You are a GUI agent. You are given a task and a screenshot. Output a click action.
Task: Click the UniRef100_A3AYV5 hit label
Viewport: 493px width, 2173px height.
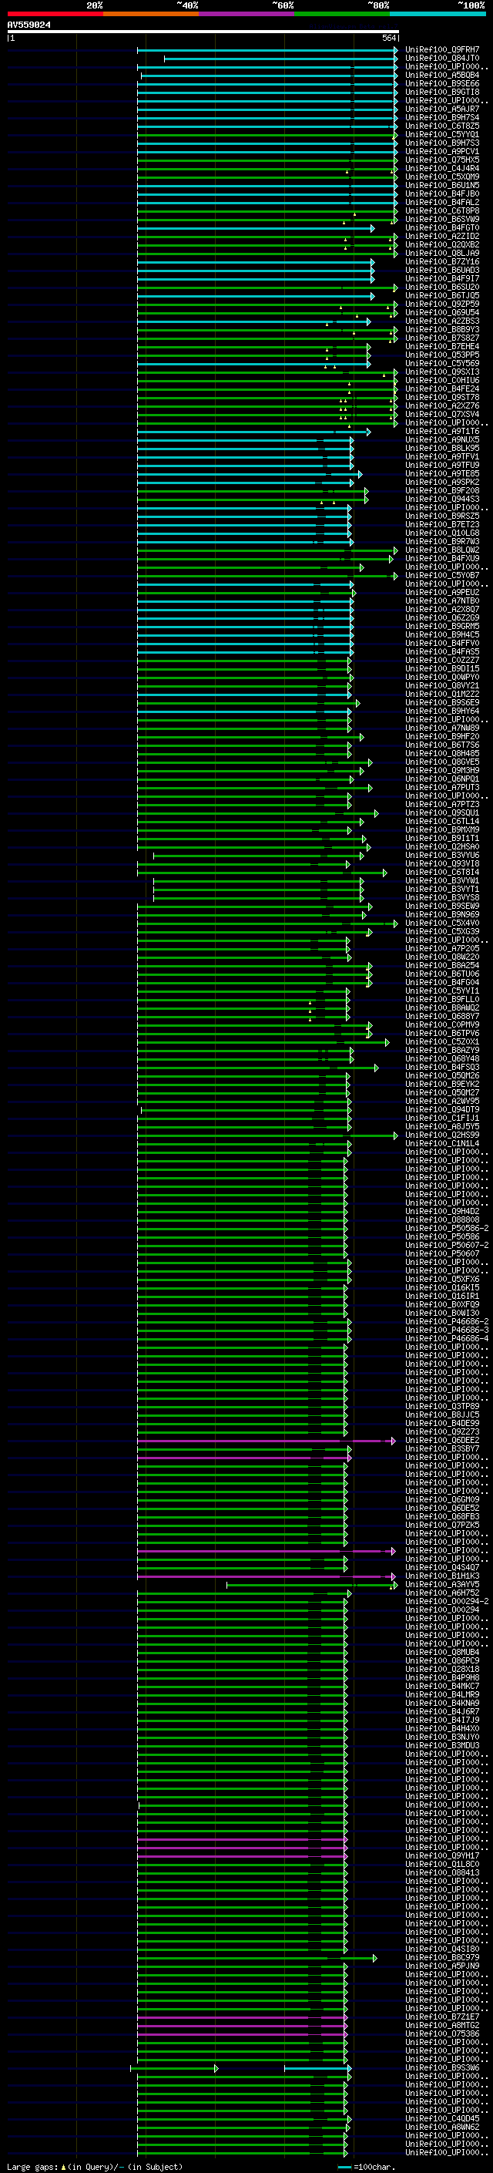coord(441,1585)
